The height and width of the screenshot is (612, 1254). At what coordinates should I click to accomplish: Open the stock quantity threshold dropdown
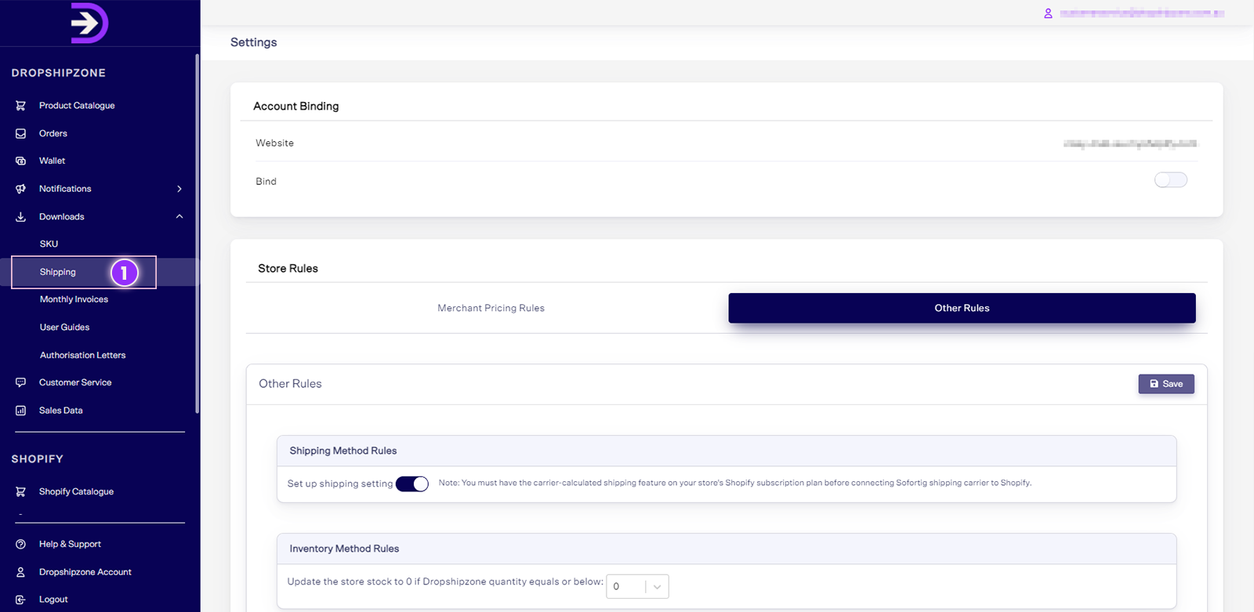[x=637, y=586]
